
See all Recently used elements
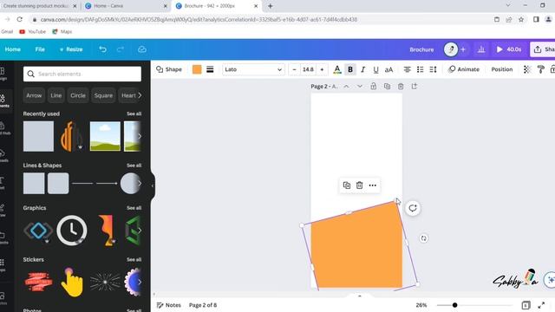134,114
